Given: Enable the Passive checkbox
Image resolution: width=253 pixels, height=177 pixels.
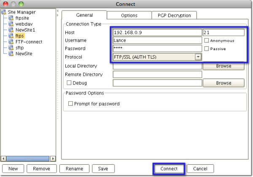Looking at the screenshot, I should (x=207, y=48).
